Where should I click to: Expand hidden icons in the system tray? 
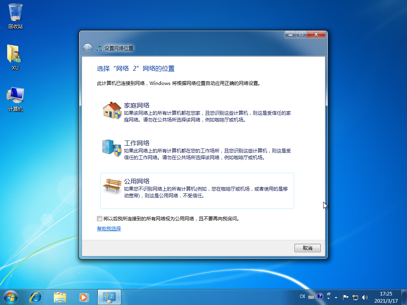(x=336, y=297)
